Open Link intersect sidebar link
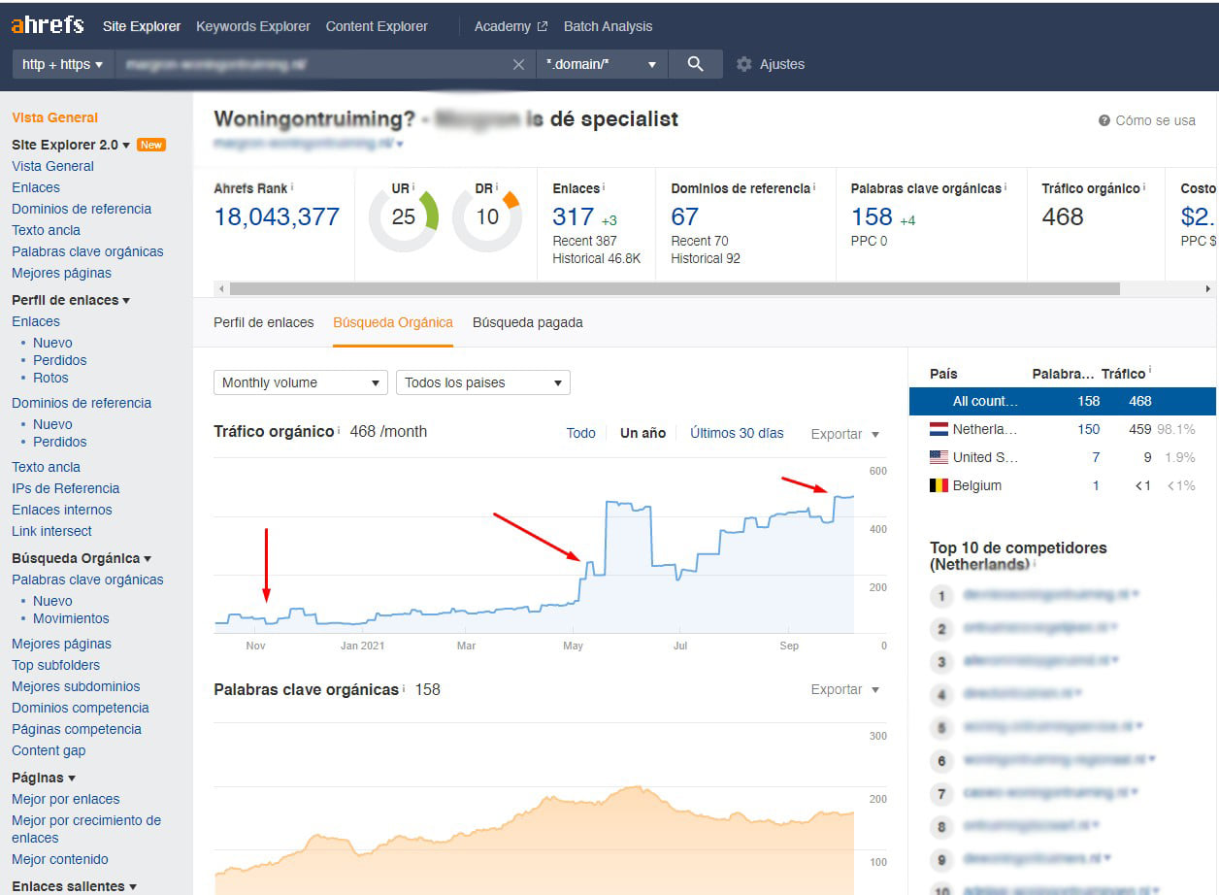Image resolution: width=1219 pixels, height=895 pixels. click(51, 531)
